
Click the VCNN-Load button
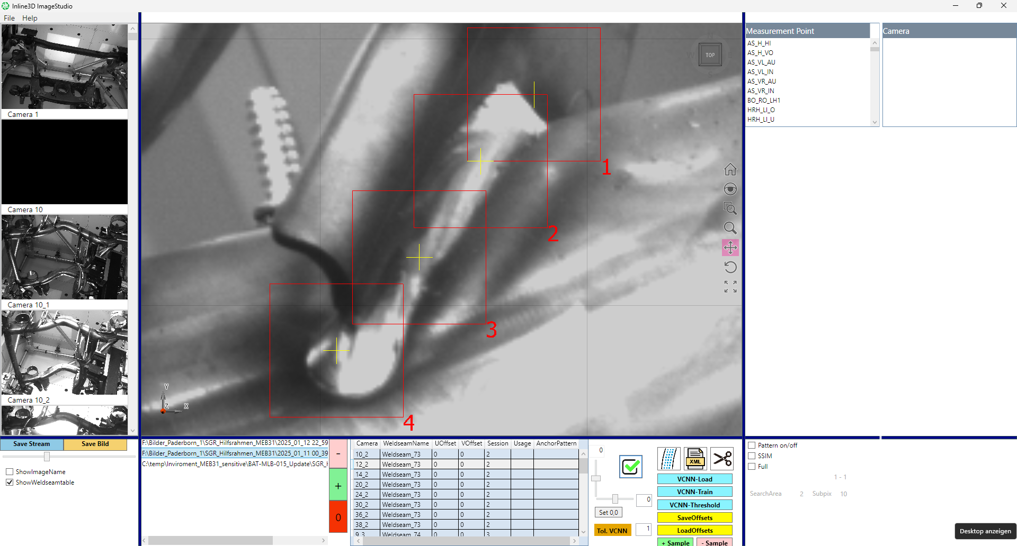(695, 479)
